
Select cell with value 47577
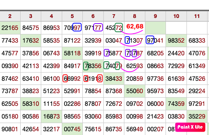[10, 53]
